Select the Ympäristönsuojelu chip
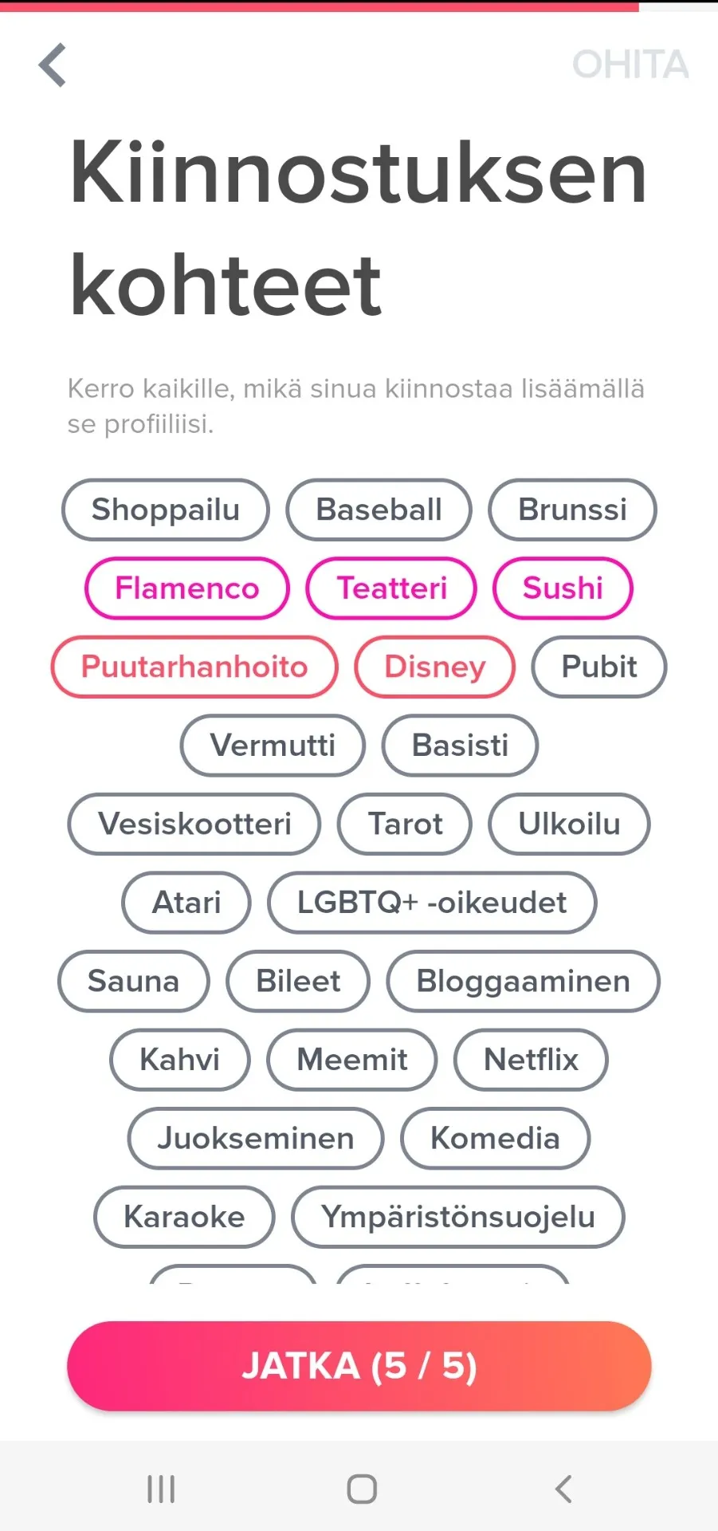Viewport: 718px width, 1531px height. [x=458, y=1217]
